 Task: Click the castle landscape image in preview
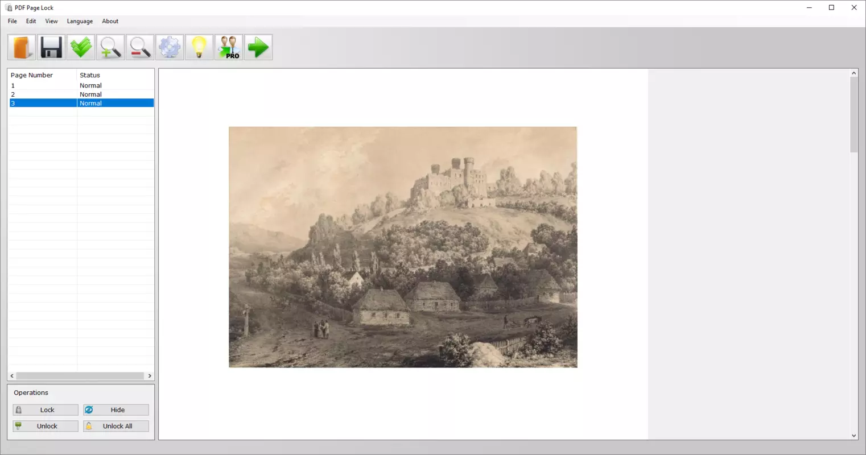(x=403, y=247)
